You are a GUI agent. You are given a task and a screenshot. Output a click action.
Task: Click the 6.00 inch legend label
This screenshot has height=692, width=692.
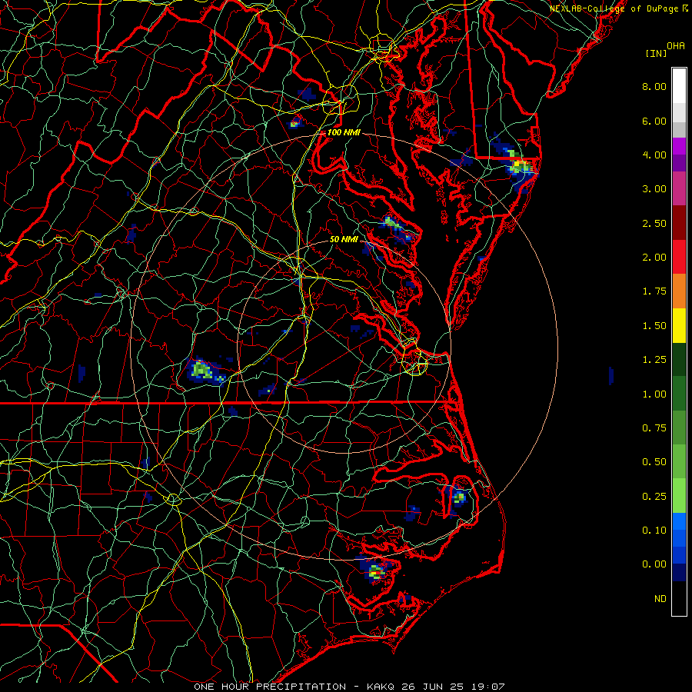(x=654, y=121)
